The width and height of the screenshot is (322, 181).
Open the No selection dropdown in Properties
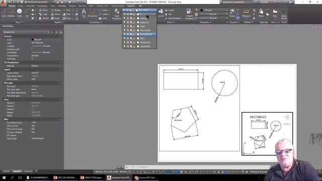point(26,32)
